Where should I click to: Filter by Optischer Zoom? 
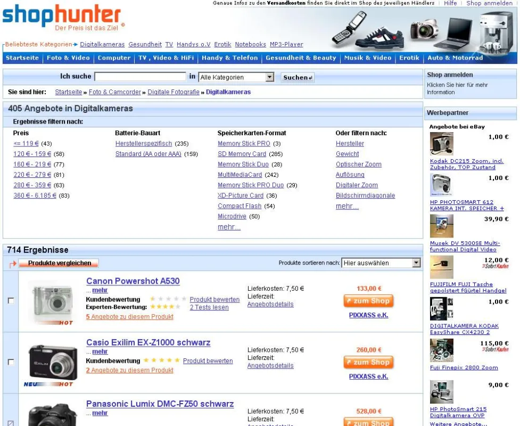coord(359,164)
